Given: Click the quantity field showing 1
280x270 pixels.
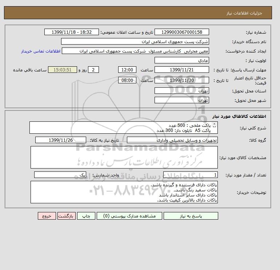Looking at the screenshot, I should click(x=190, y=175).
